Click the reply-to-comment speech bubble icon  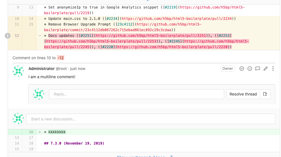(x=258, y=69)
